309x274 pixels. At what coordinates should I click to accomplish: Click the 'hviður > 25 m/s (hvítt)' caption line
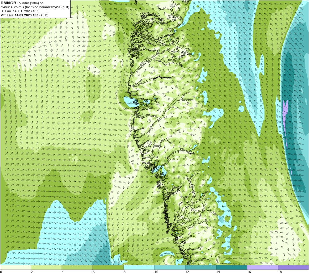pos(35,7)
